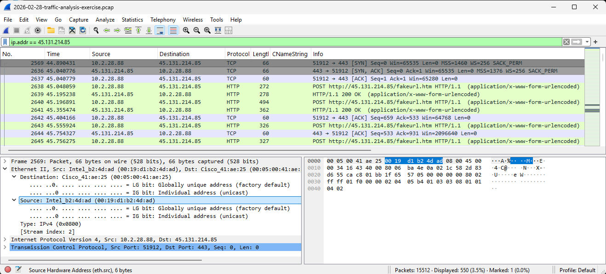
Task: Open the Analyze menu
Action: click(105, 20)
